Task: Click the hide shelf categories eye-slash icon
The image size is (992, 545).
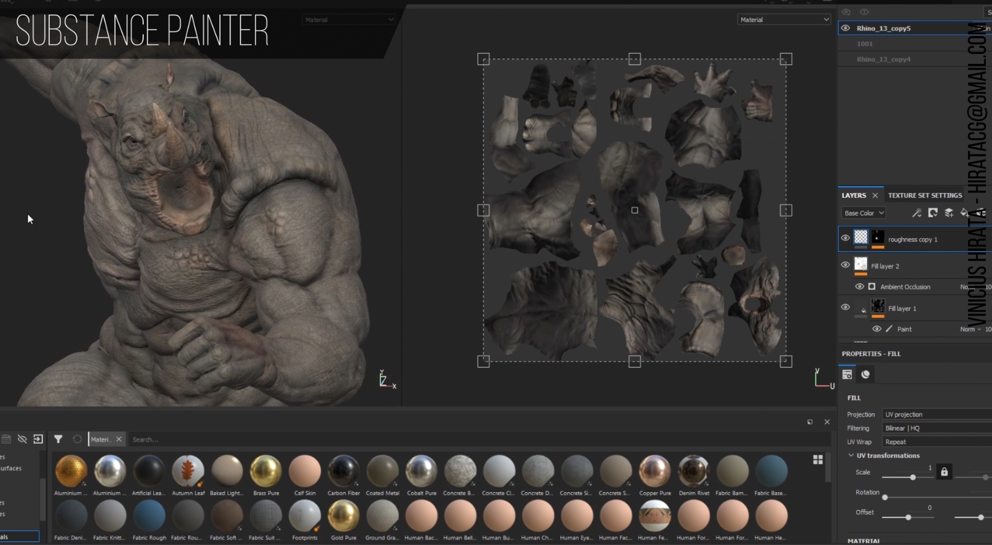Action: coord(22,439)
